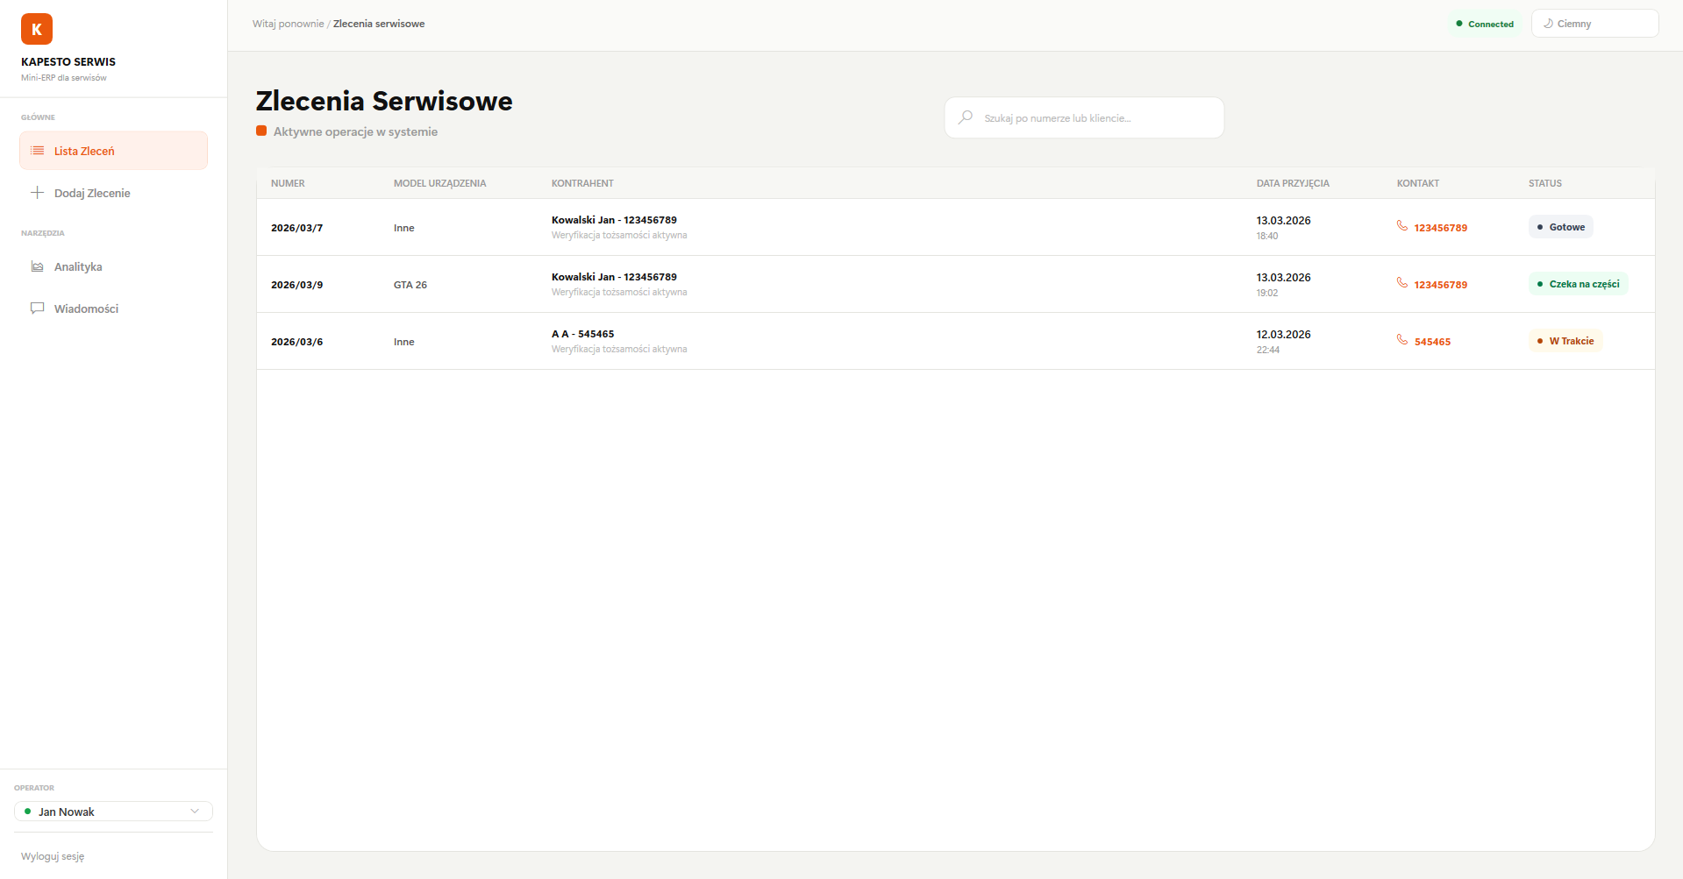This screenshot has width=1683, height=879.
Task: Click phone icon next to 545465
Action: pos(1401,340)
